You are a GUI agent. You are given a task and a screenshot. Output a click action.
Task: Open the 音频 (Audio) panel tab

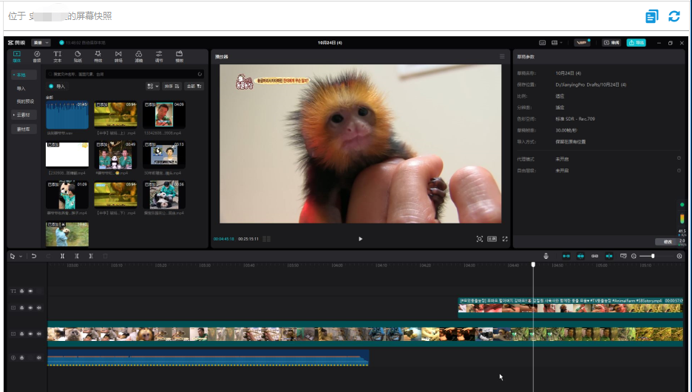(x=37, y=56)
